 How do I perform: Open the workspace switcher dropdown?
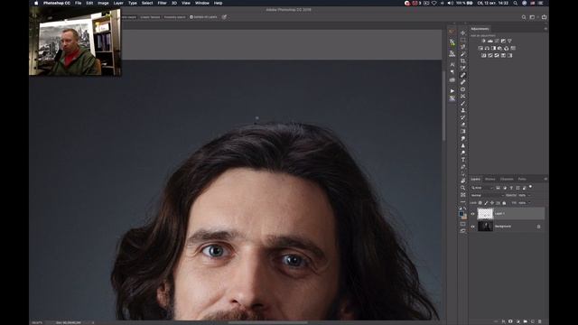533,17
